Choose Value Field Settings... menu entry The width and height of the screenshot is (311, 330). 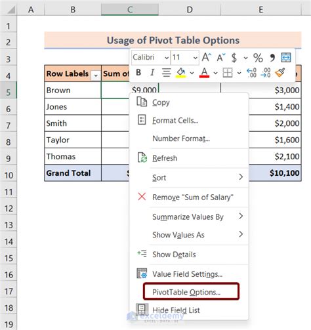pyautogui.click(x=189, y=274)
